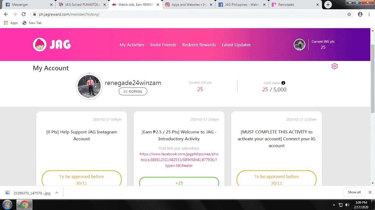Switch to the Remotasks tab

click(296, 5)
